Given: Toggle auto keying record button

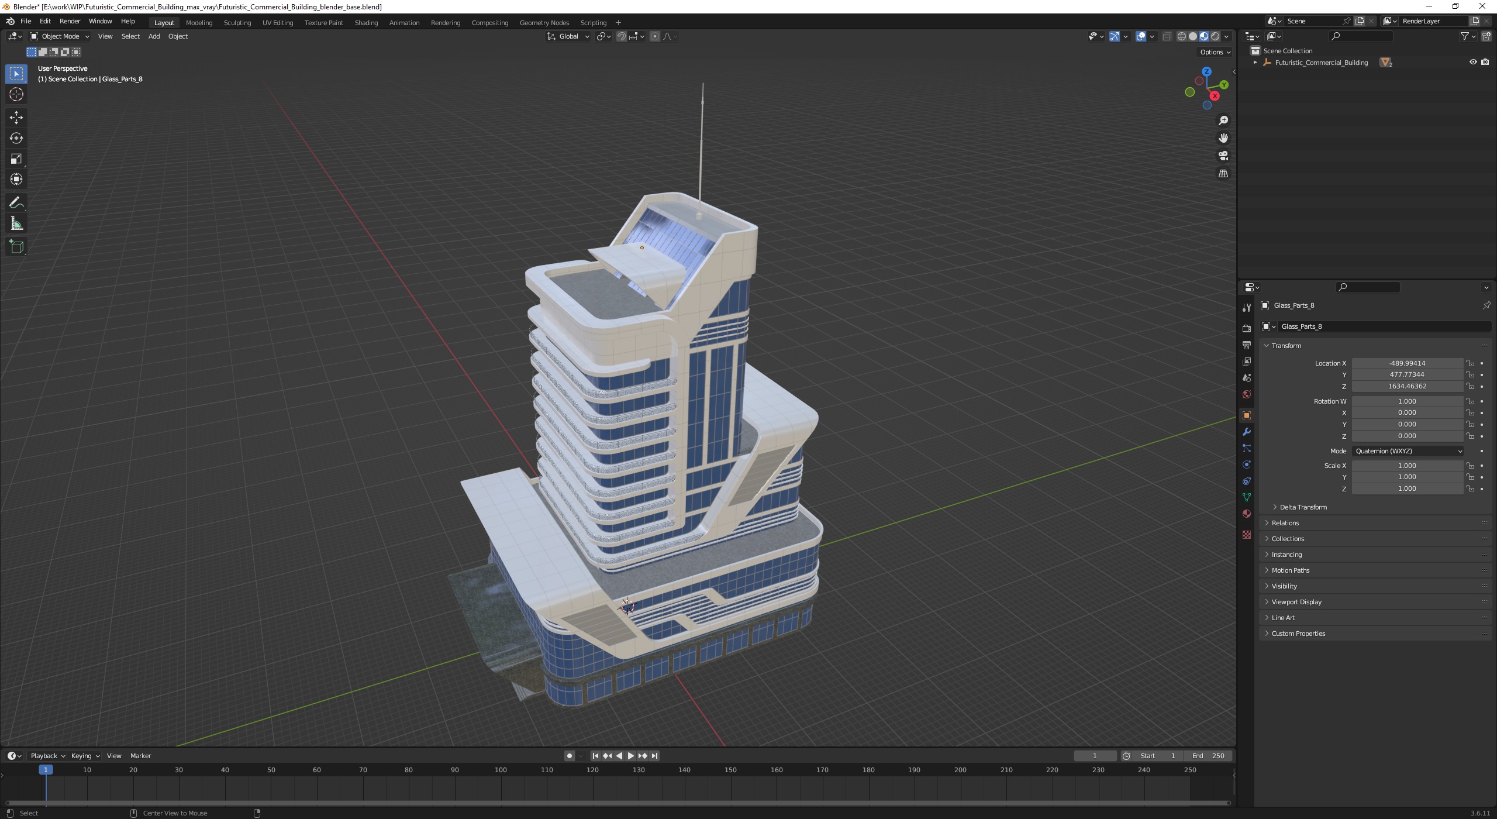Looking at the screenshot, I should point(569,756).
